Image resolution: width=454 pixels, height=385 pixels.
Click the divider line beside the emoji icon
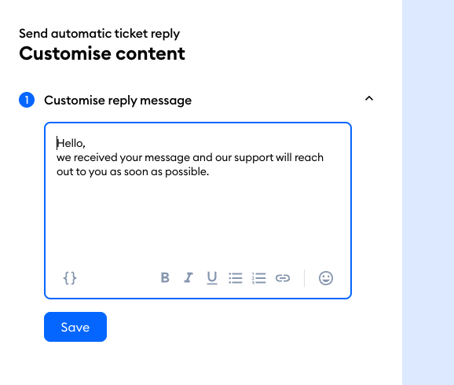(x=304, y=278)
